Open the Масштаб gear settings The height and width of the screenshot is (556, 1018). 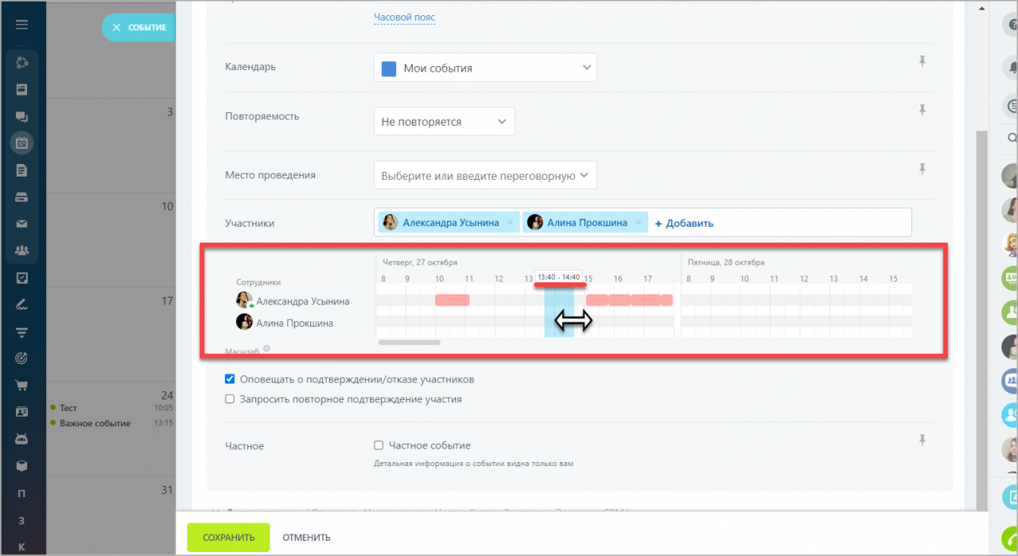click(x=267, y=348)
